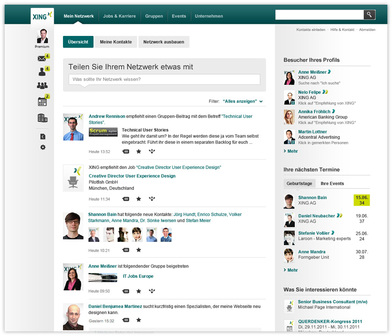Screen dimensions: 392x336
Task: Open the 'Alles anzeigen' filter dropdown
Action: (243, 101)
